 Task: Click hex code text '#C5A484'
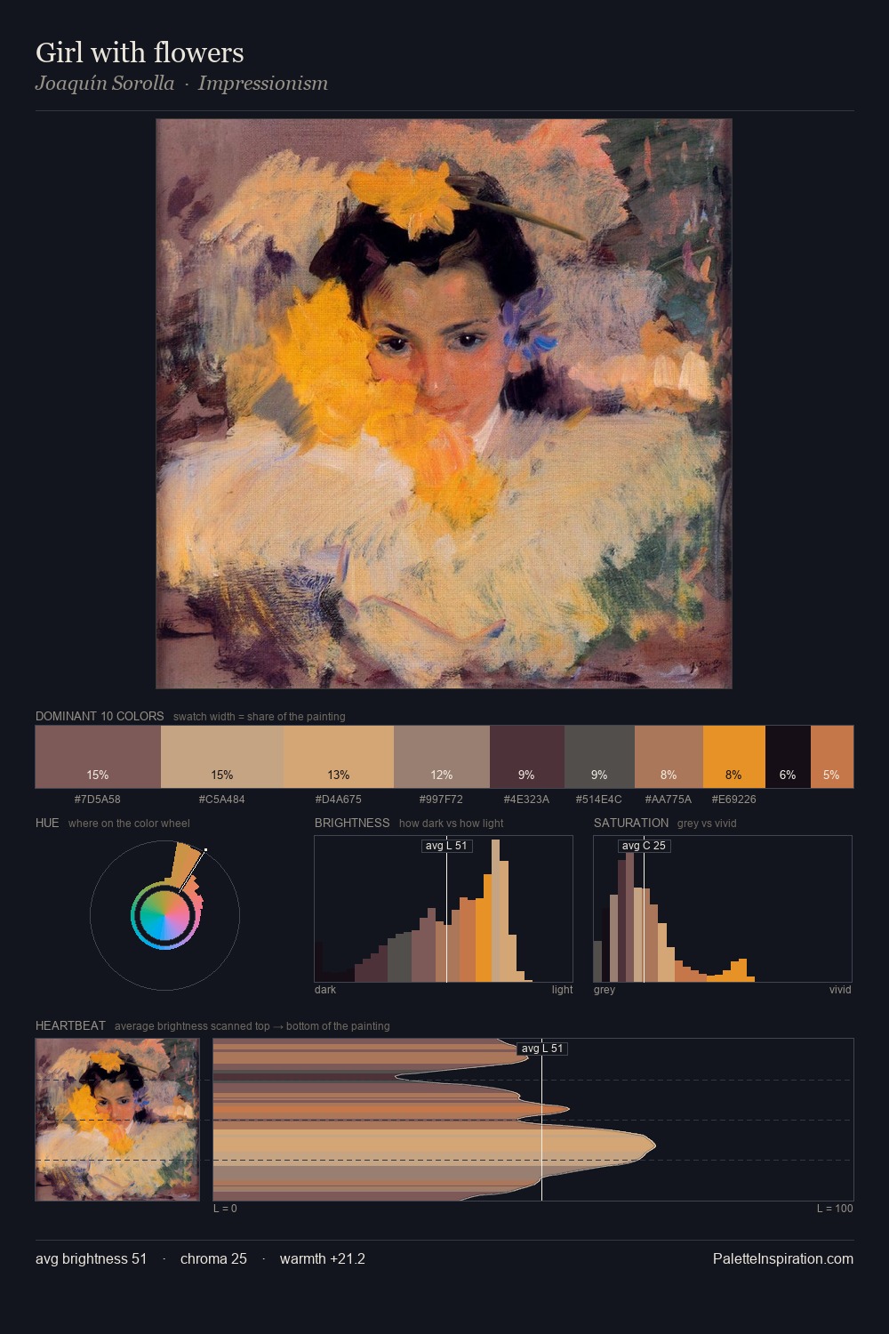(222, 799)
